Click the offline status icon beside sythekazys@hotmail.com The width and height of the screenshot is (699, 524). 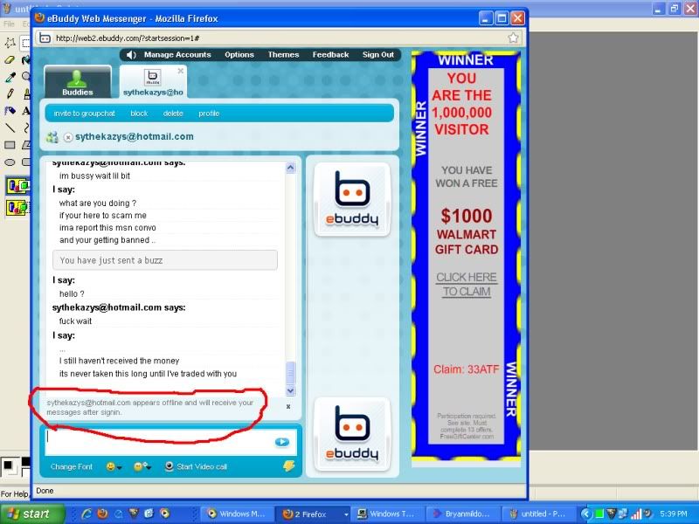68,137
